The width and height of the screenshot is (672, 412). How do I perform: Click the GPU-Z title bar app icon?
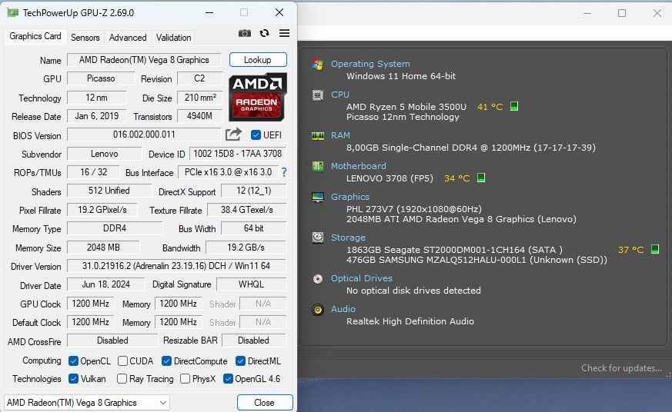click(x=13, y=13)
